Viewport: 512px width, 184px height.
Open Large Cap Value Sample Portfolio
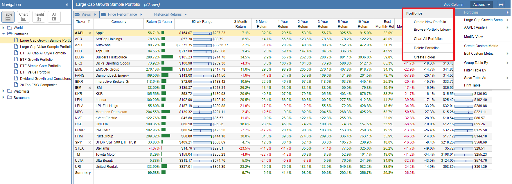[x=46, y=47]
